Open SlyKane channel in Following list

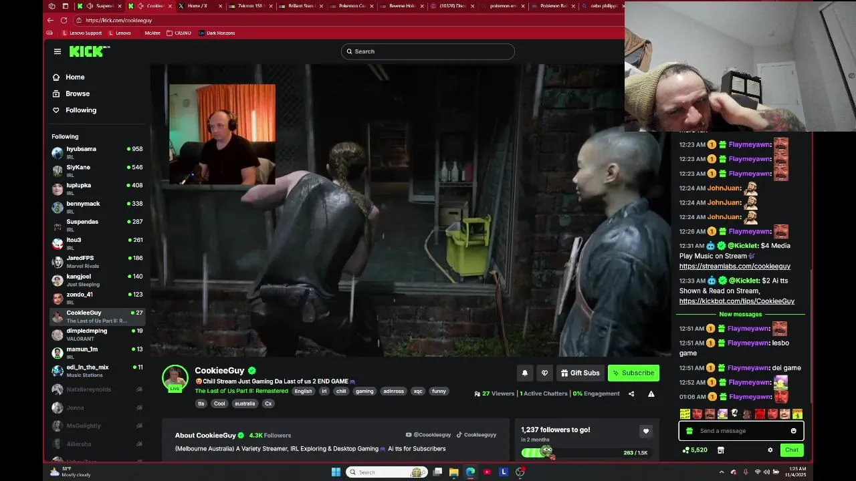pos(98,170)
